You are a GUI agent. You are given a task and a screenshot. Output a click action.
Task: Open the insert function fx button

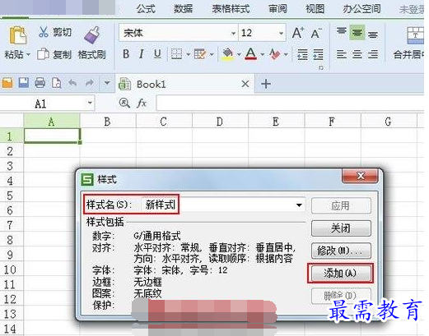click(x=142, y=104)
